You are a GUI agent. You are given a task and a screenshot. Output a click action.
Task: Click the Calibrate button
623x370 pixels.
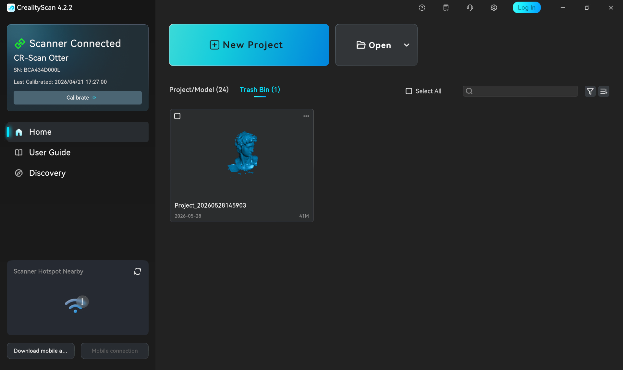coord(78,98)
